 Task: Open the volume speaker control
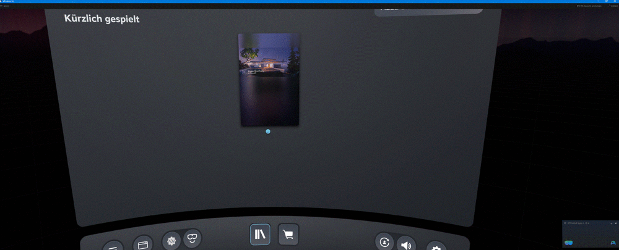pos(406,244)
